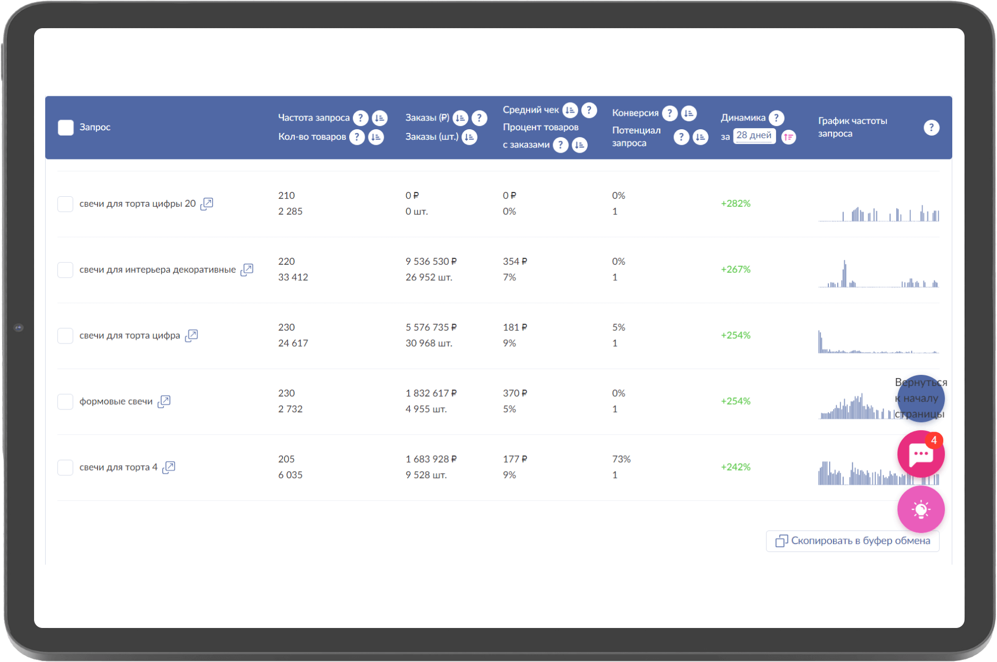Image resolution: width=997 pixels, height=662 pixels.
Task: Open external link for свечи для торта 4
Action: coord(169,467)
